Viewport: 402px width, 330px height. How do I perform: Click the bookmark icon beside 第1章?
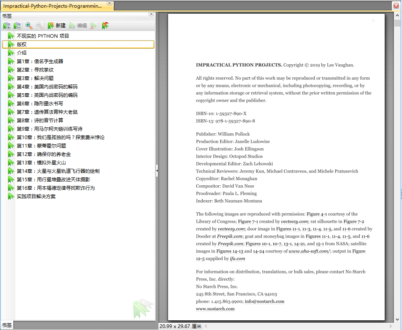[11, 61]
